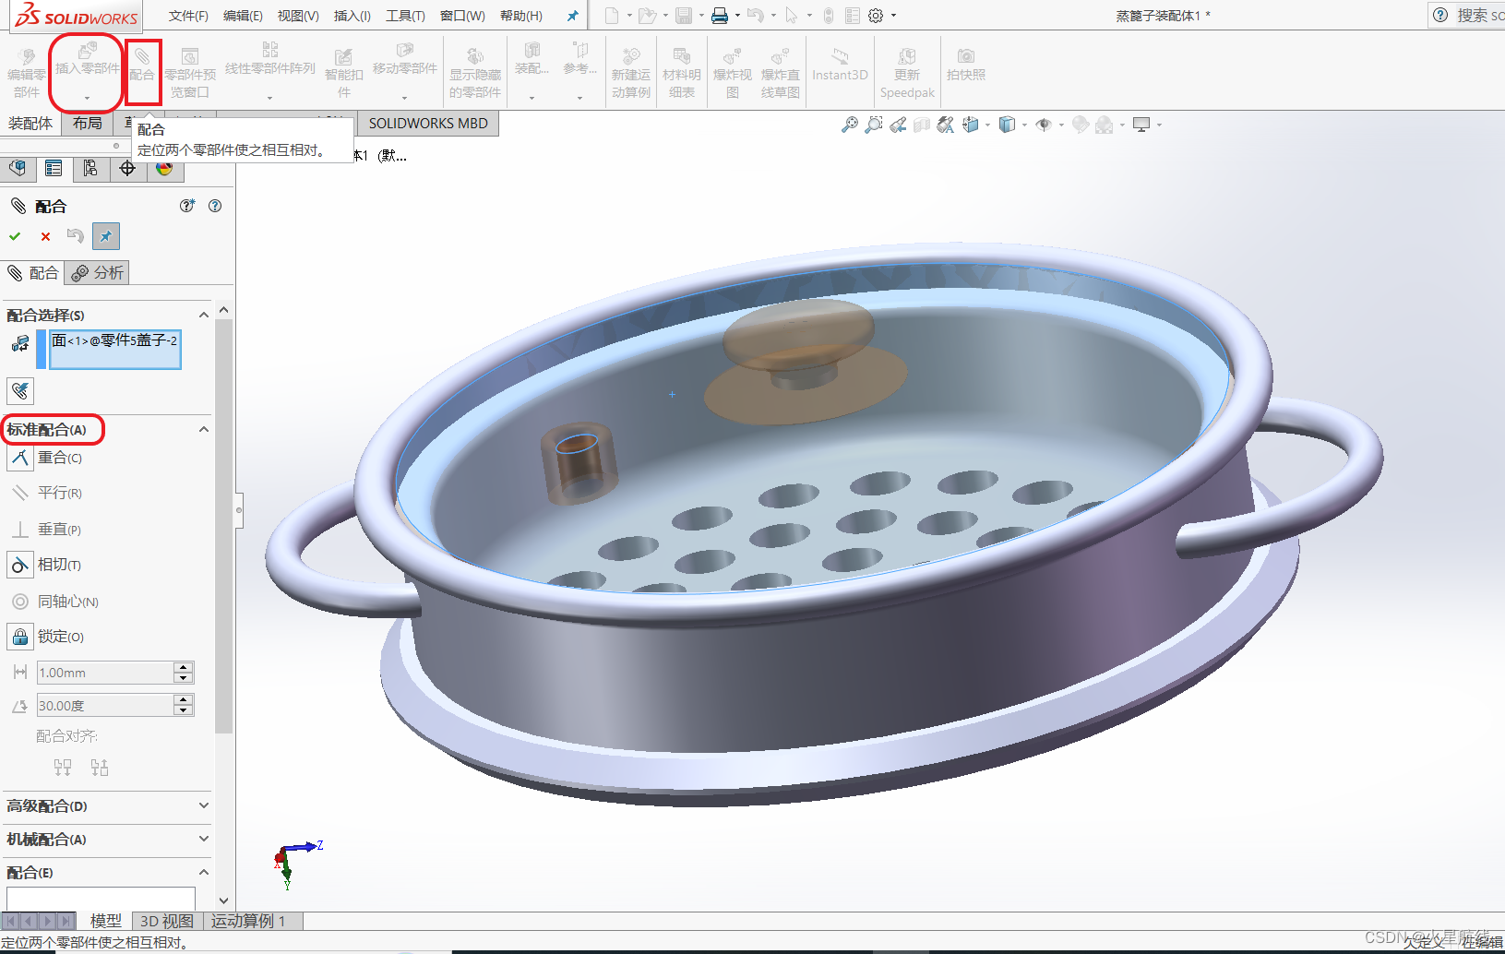Switch to the SOLIDWORKS MBD tab
This screenshot has height=954, width=1505.
pyautogui.click(x=428, y=124)
